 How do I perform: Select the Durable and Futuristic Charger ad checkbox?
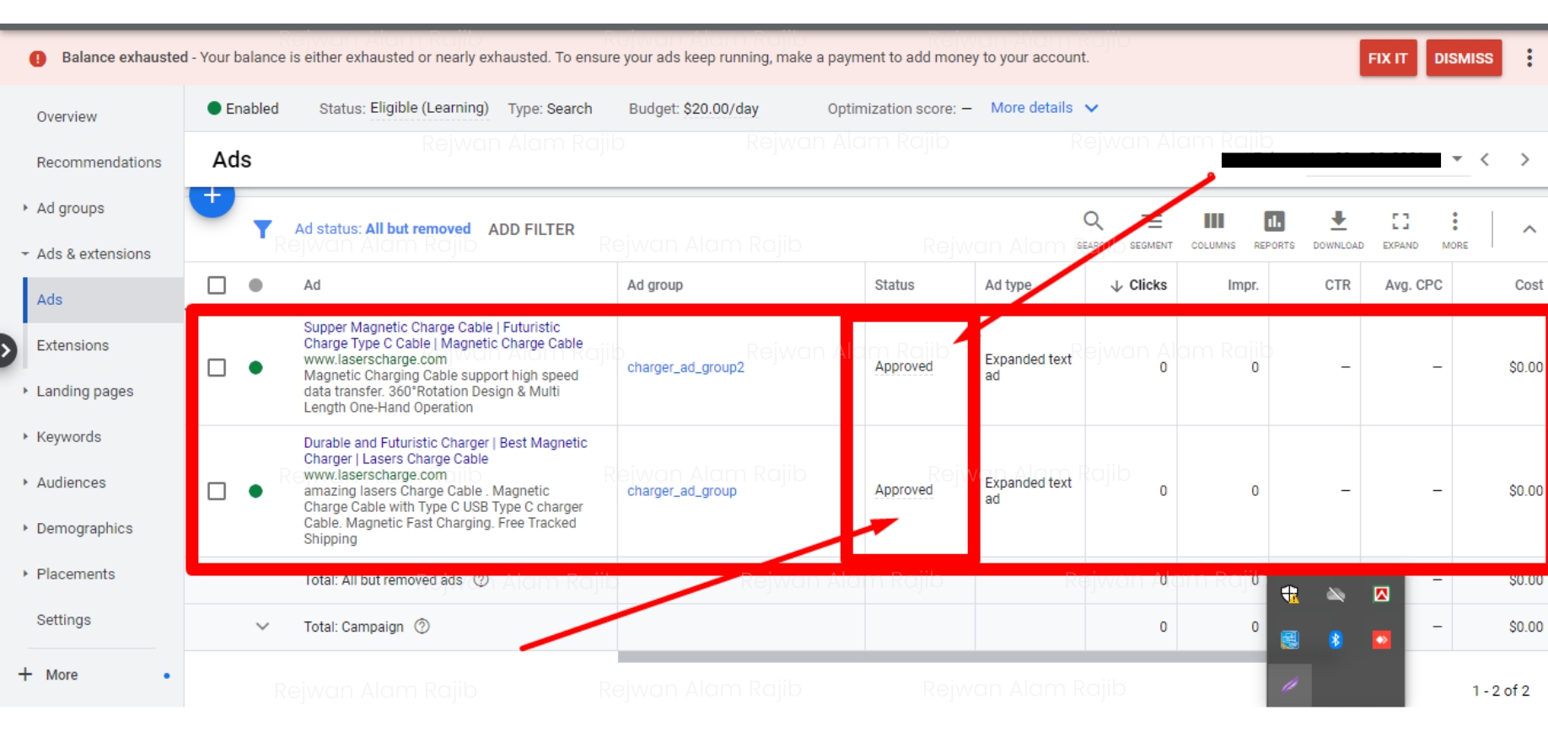click(217, 491)
